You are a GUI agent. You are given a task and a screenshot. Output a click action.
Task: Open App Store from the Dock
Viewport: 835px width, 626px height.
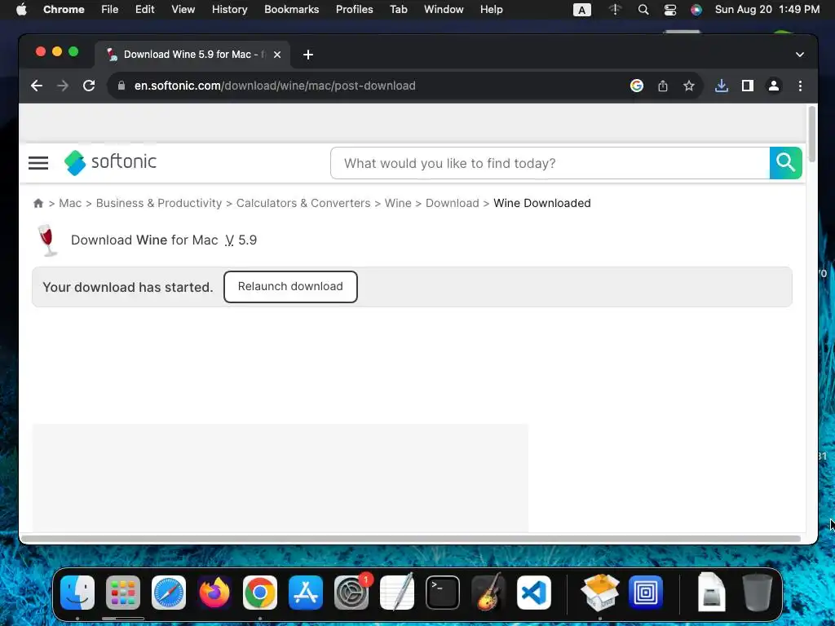pyautogui.click(x=306, y=593)
